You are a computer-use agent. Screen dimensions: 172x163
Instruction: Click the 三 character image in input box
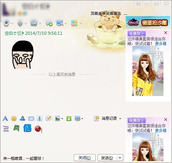pyautogui.click(x=6, y=129)
